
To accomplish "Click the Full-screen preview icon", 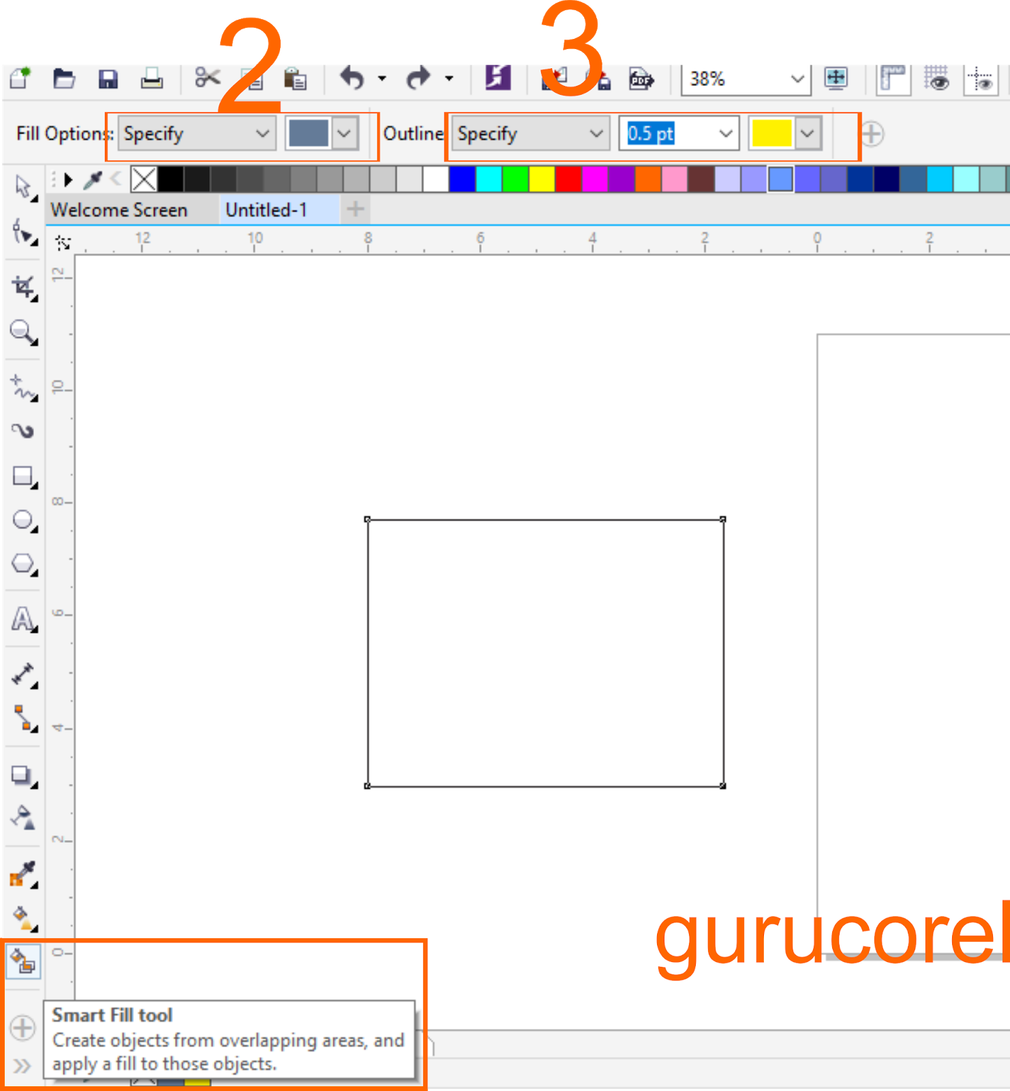I will [836, 78].
